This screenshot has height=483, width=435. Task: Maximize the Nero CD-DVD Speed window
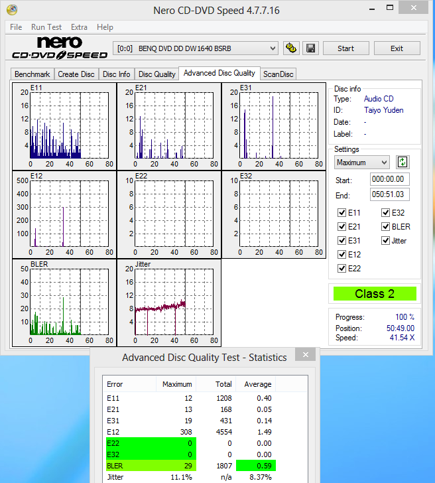click(390, 8)
